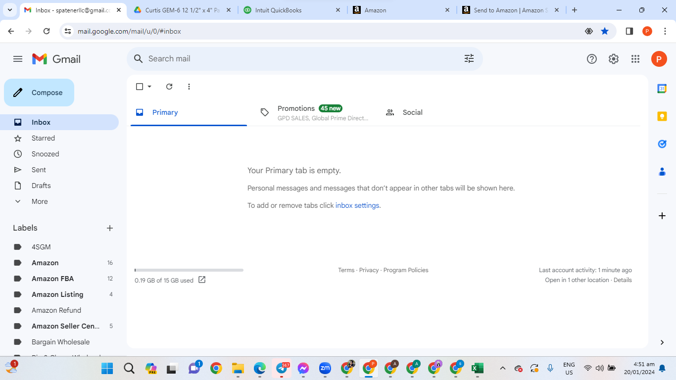This screenshot has width=676, height=380.
Task: Reload the page in Chrome
Action: click(47, 31)
